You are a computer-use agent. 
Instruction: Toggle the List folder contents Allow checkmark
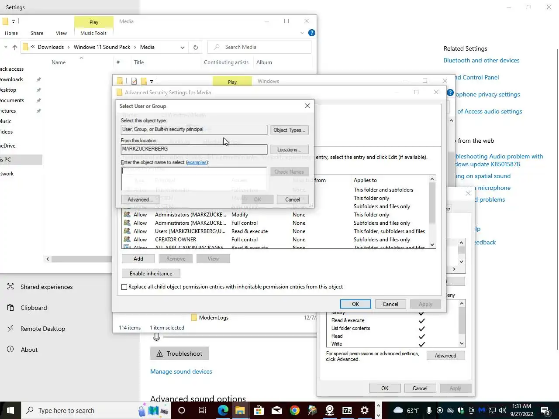click(x=422, y=328)
